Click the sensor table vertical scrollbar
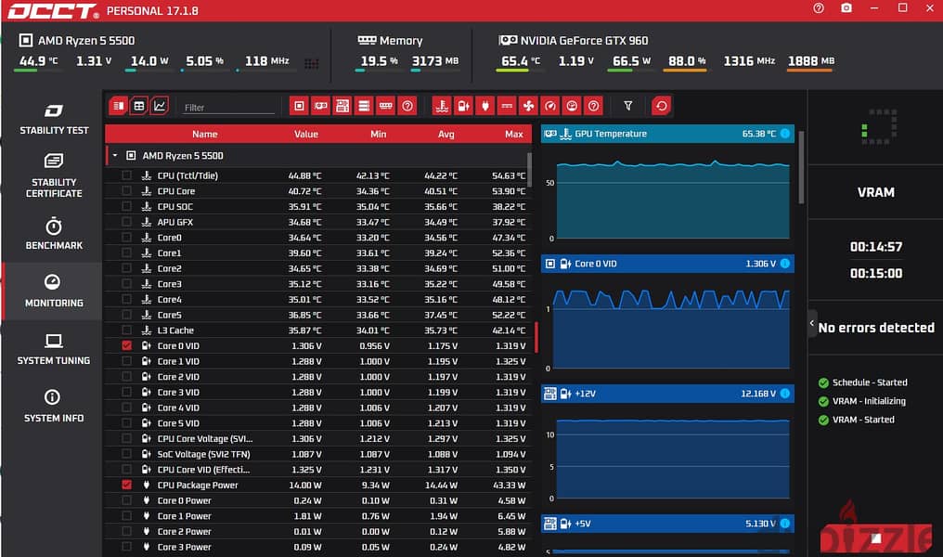This screenshot has width=943, height=557. (x=529, y=170)
